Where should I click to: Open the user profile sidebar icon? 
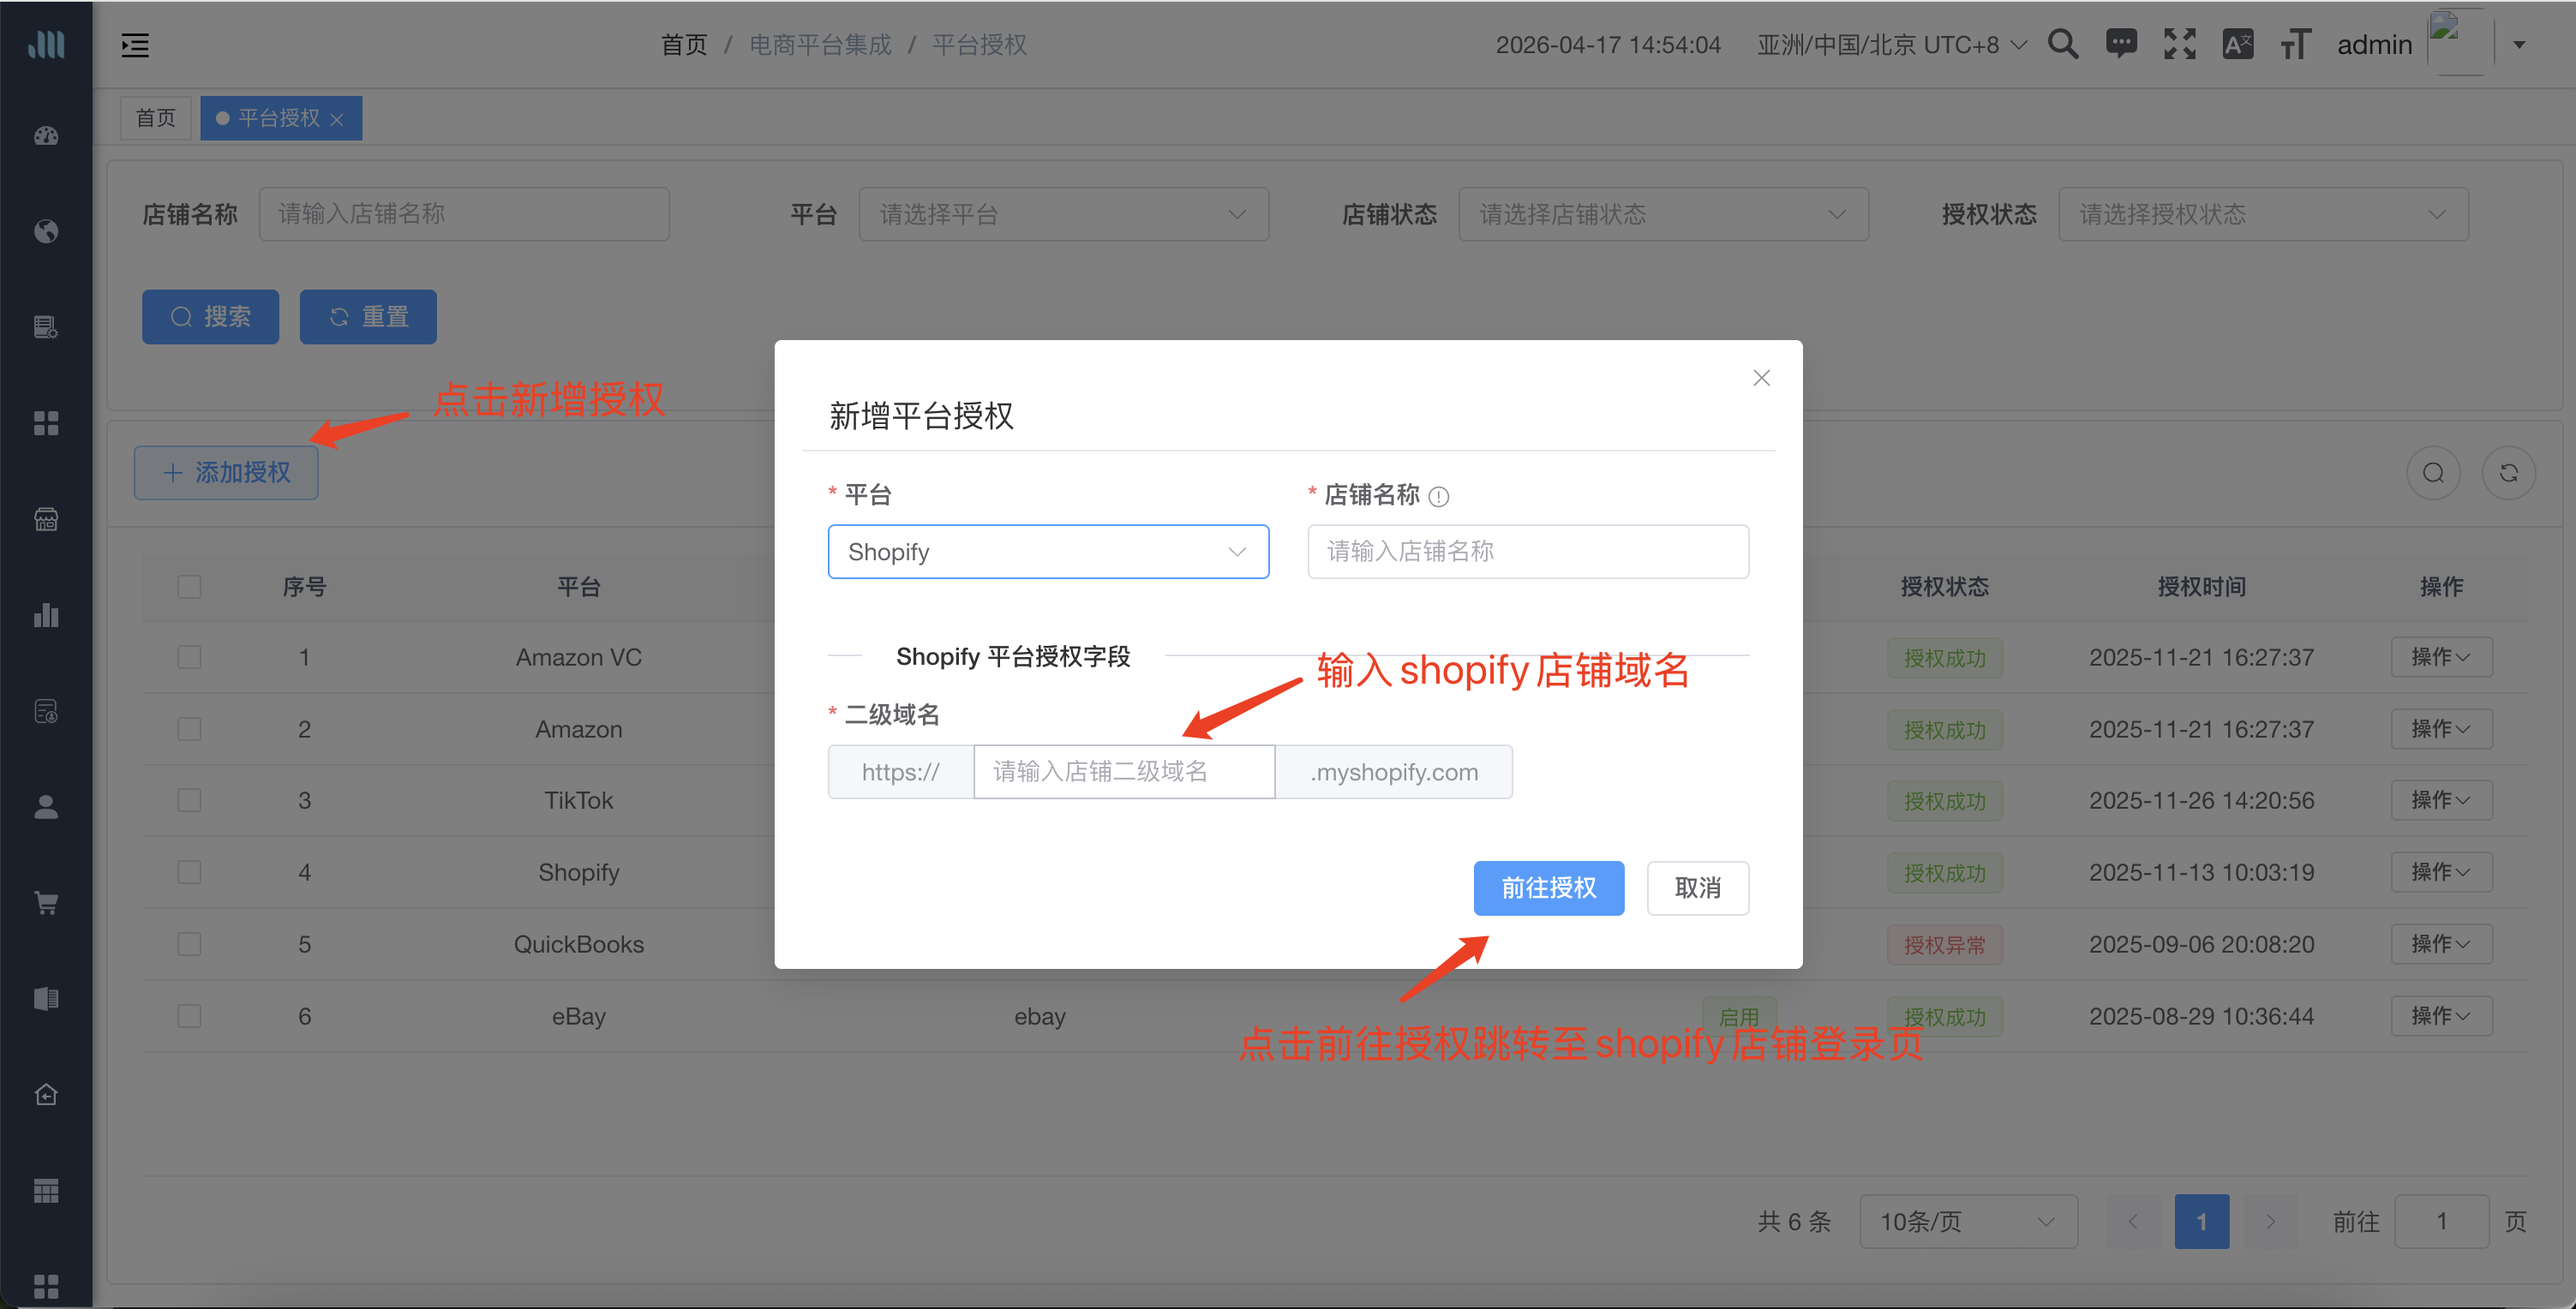coord(46,807)
